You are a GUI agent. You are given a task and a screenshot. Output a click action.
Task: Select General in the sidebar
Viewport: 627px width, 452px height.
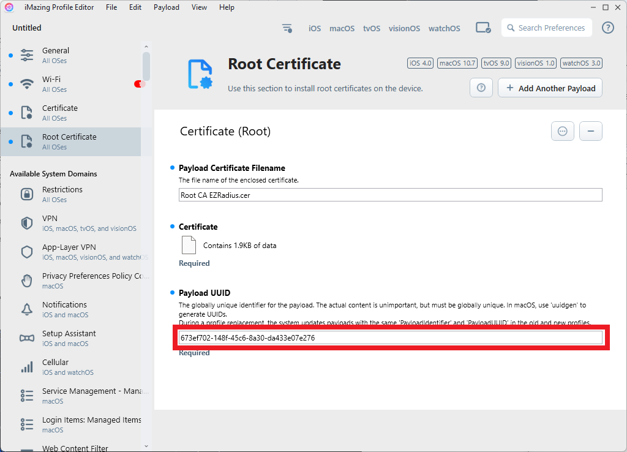(x=71, y=55)
